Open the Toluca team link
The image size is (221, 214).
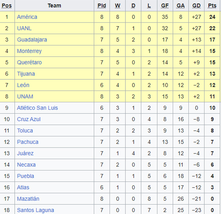pyautogui.click(x=25, y=131)
